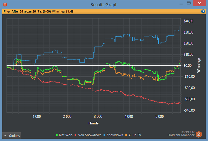Viewport: 208px width, 141px height.
Task: Click the Net Won legend label
Action: 66,135
